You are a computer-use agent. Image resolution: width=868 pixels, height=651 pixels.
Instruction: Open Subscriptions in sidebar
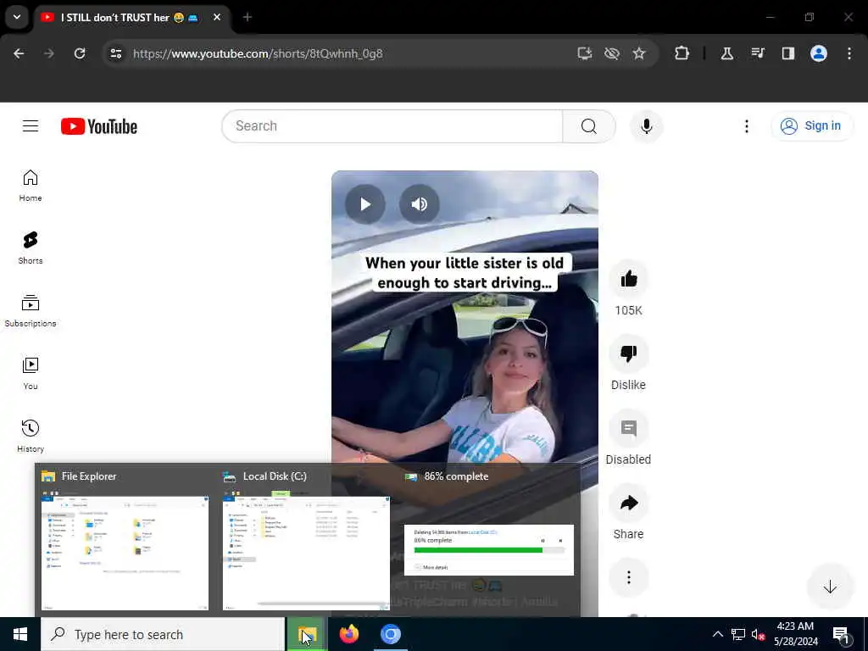pos(31,311)
